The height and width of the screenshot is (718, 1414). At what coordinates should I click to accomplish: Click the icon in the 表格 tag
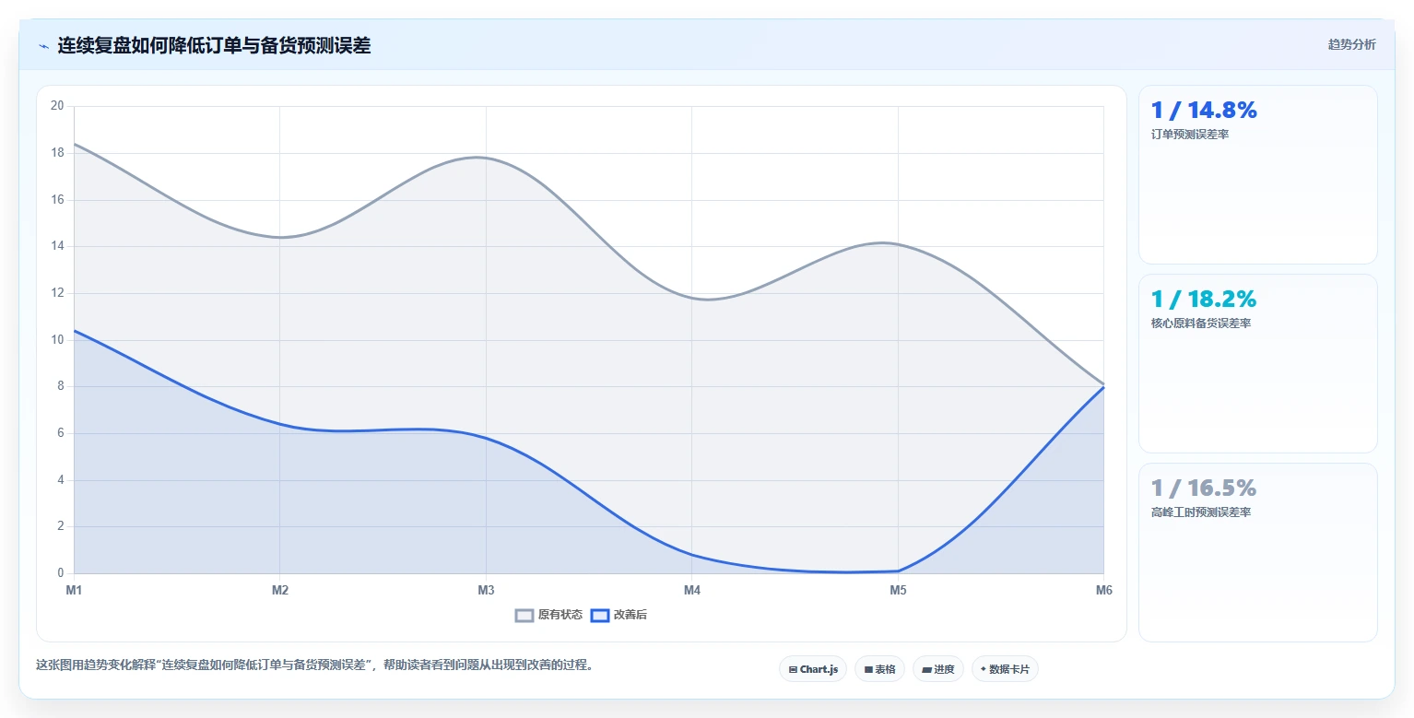pos(868,670)
